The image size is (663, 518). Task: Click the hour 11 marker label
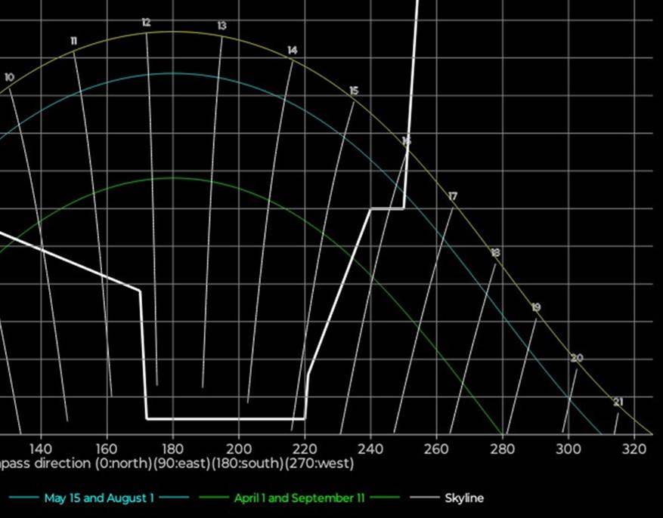click(x=74, y=41)
